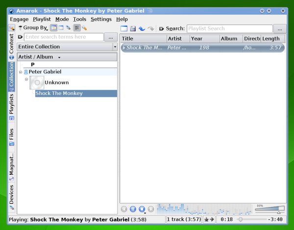Click the blue undo arrow icon
Image resolution: width=294 pixels, height=230 pixels.
142,29
